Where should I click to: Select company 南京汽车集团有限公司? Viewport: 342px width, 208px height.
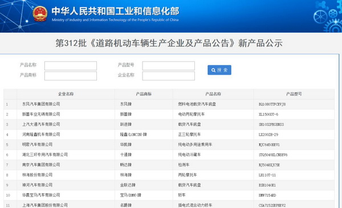coord(41,165)
